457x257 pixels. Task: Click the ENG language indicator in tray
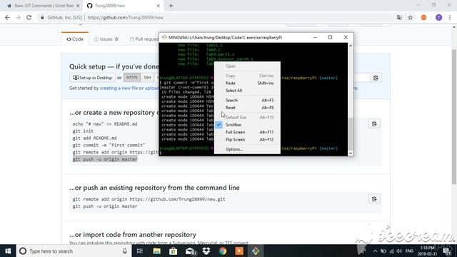[x=409, y=251]
